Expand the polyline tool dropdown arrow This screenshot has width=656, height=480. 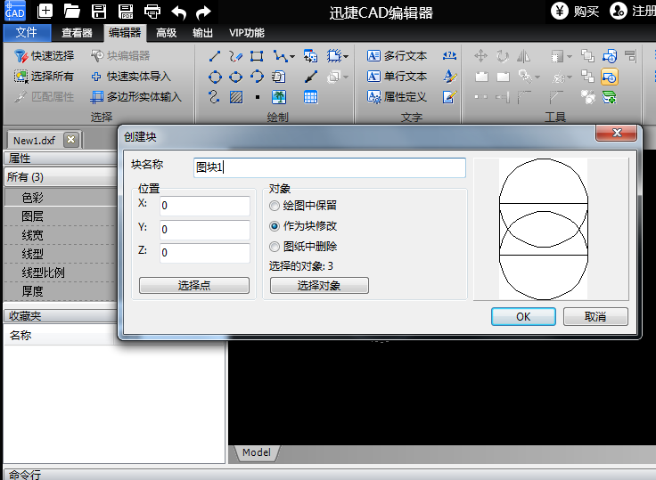pyautogui.click(x=292, y=56)
